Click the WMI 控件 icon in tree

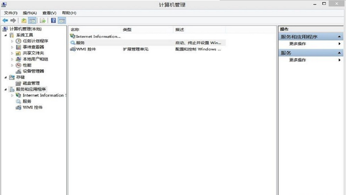[18, 107]
